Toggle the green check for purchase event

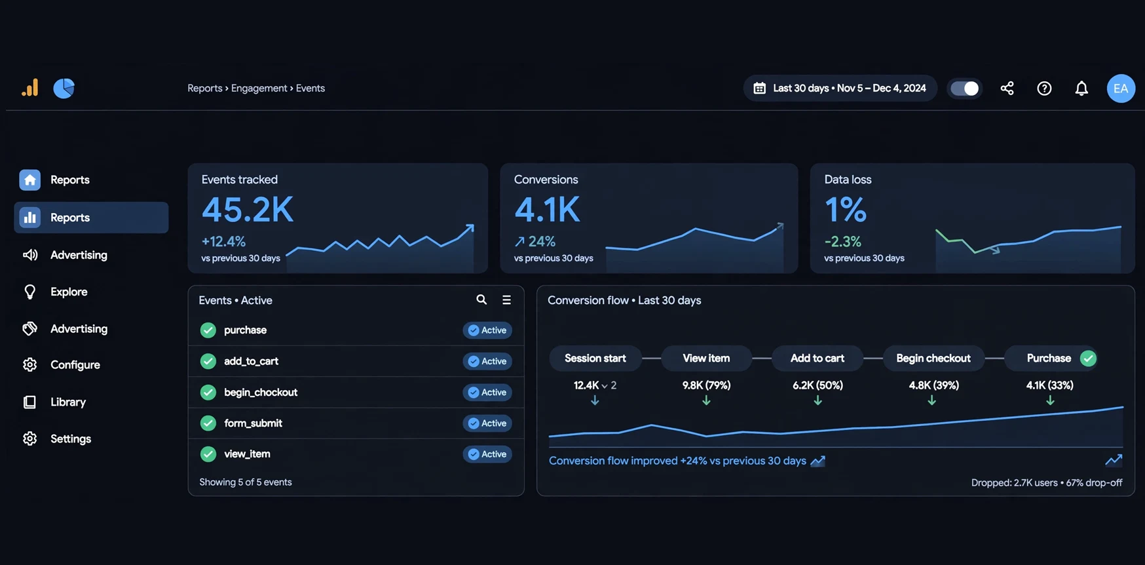(208, 330)
